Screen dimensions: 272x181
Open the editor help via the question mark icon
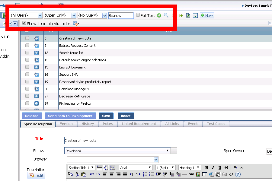(x=237, y=174)
